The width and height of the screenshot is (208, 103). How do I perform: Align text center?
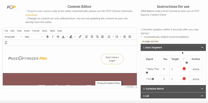pos(92,37)
